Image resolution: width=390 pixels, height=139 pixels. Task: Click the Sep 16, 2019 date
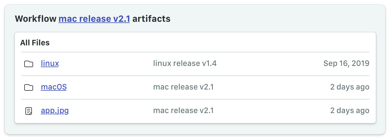(346, 63)
